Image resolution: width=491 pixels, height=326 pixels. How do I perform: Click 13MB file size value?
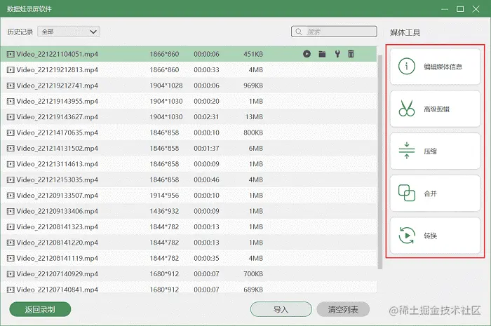254,117
